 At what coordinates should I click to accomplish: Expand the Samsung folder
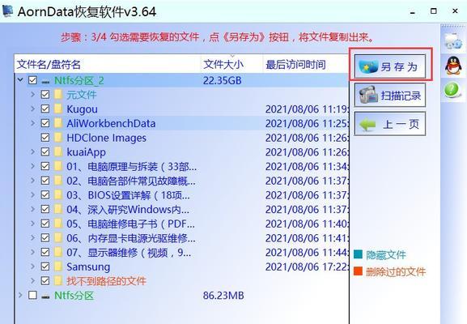click(32, 266)
